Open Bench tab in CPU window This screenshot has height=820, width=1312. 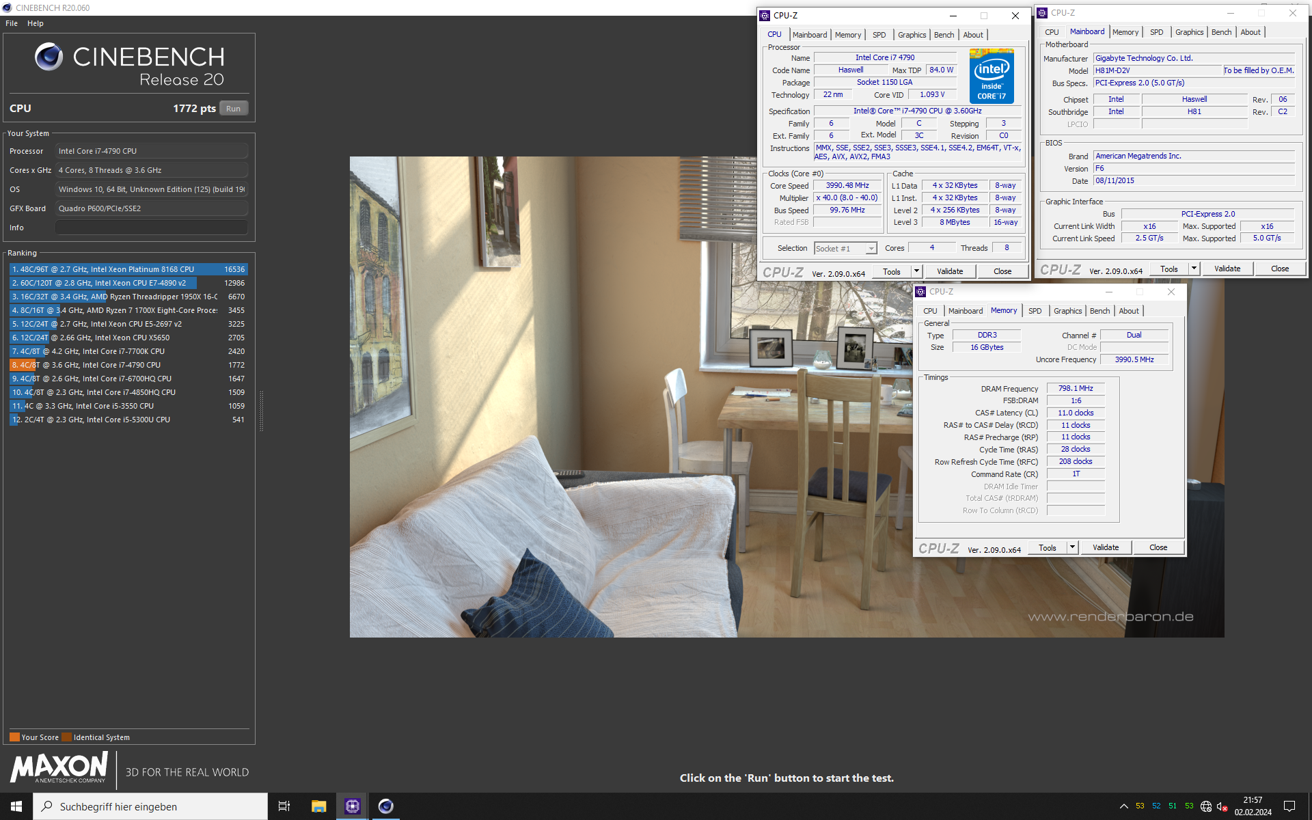tap(944, 35)
